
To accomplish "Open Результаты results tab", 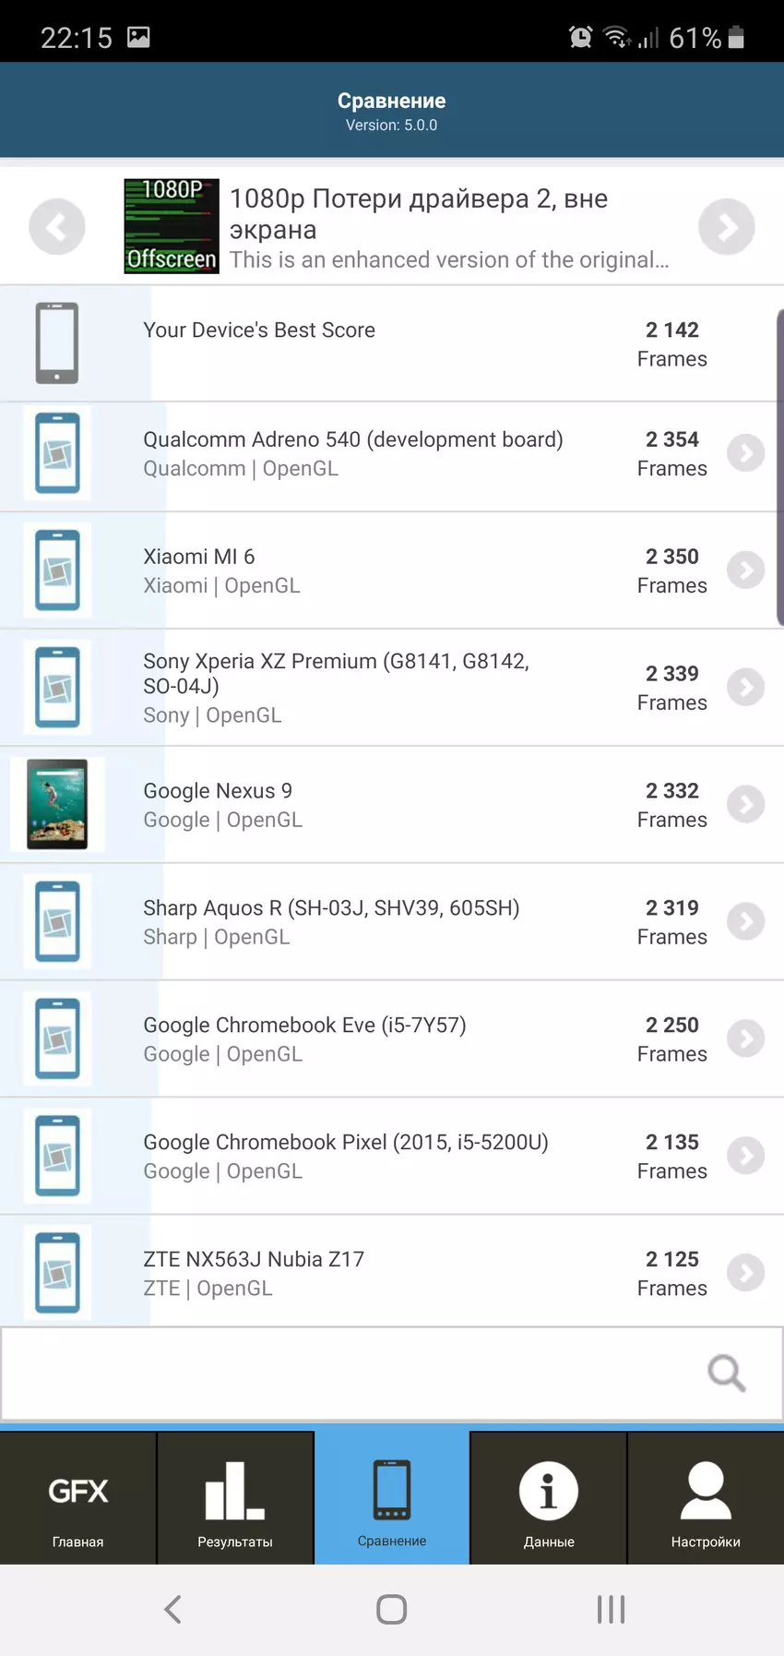I will (x=235, y=1498).
